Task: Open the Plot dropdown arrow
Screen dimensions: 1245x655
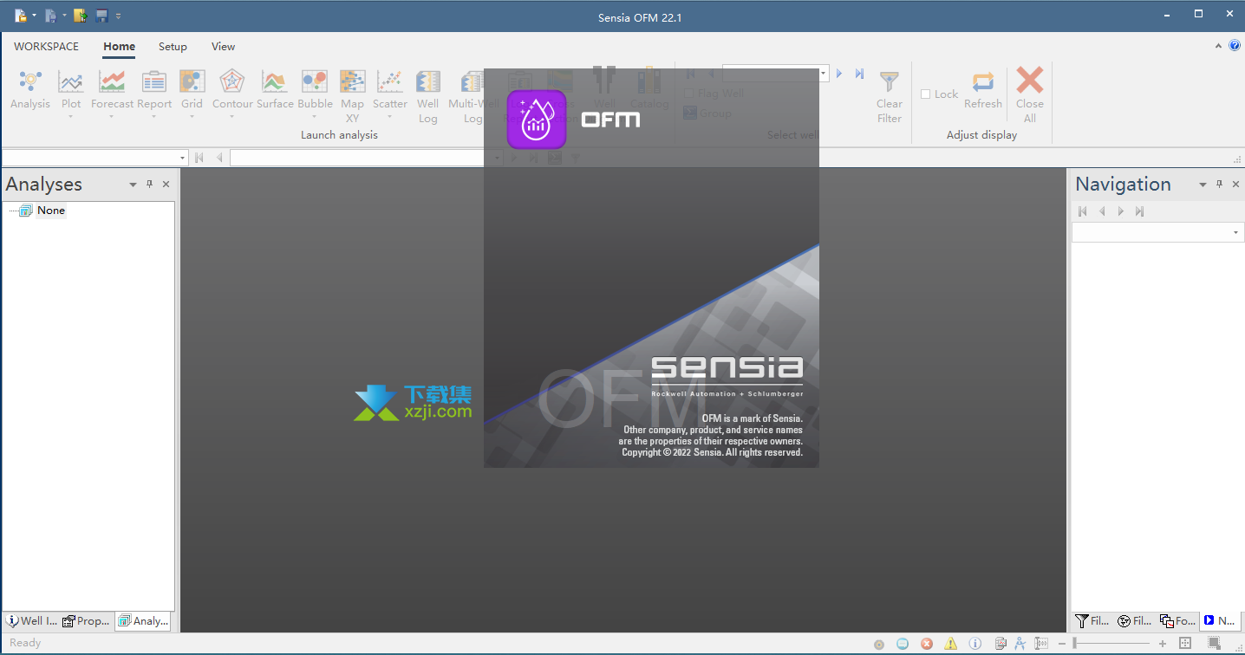Action: [x=71, y=116]
